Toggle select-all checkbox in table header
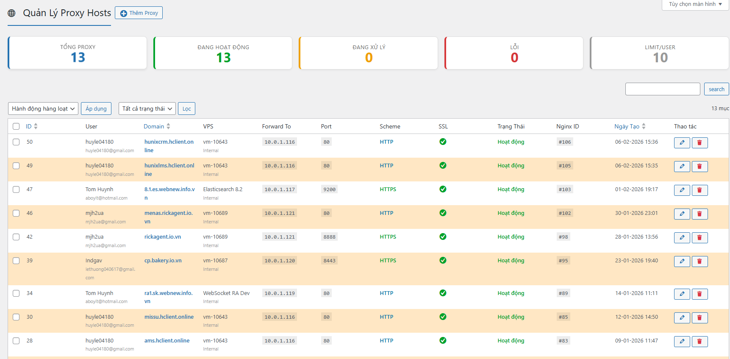Viewport: 730px width, 359px height. (16, 126)
